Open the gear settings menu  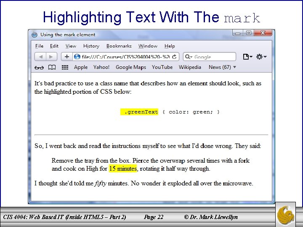(x=261, y=57)
